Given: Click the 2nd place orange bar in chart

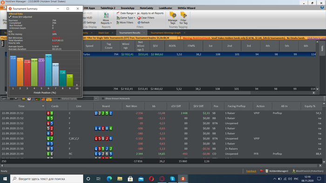Looking at the screenshot, I should [x=20, y=72].
